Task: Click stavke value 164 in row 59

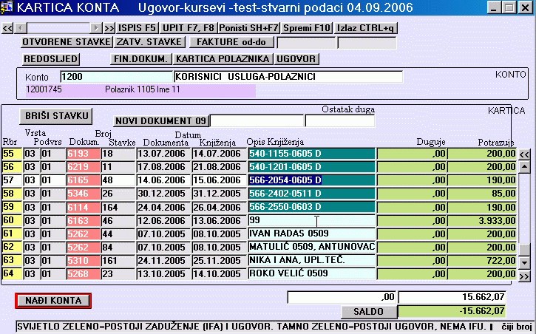Action: coord(118,207)
